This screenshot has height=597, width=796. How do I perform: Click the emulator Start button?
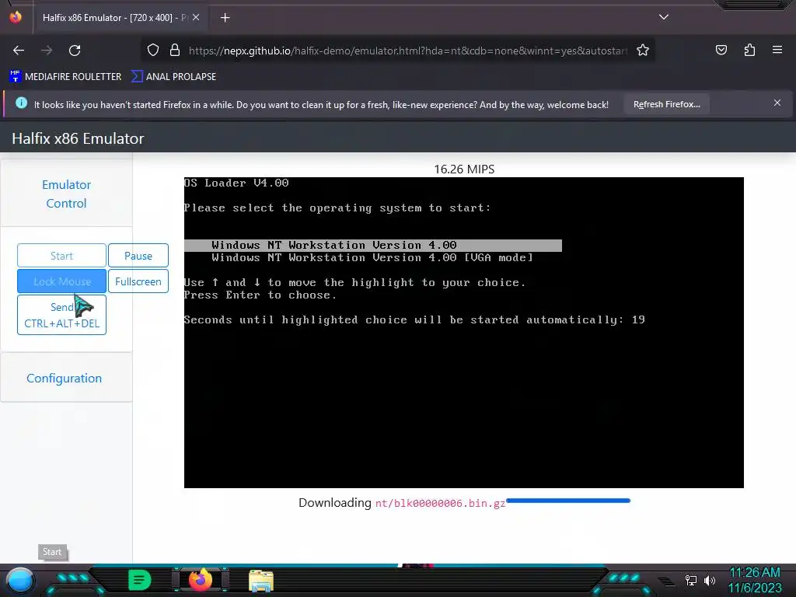tap(61, 256)
